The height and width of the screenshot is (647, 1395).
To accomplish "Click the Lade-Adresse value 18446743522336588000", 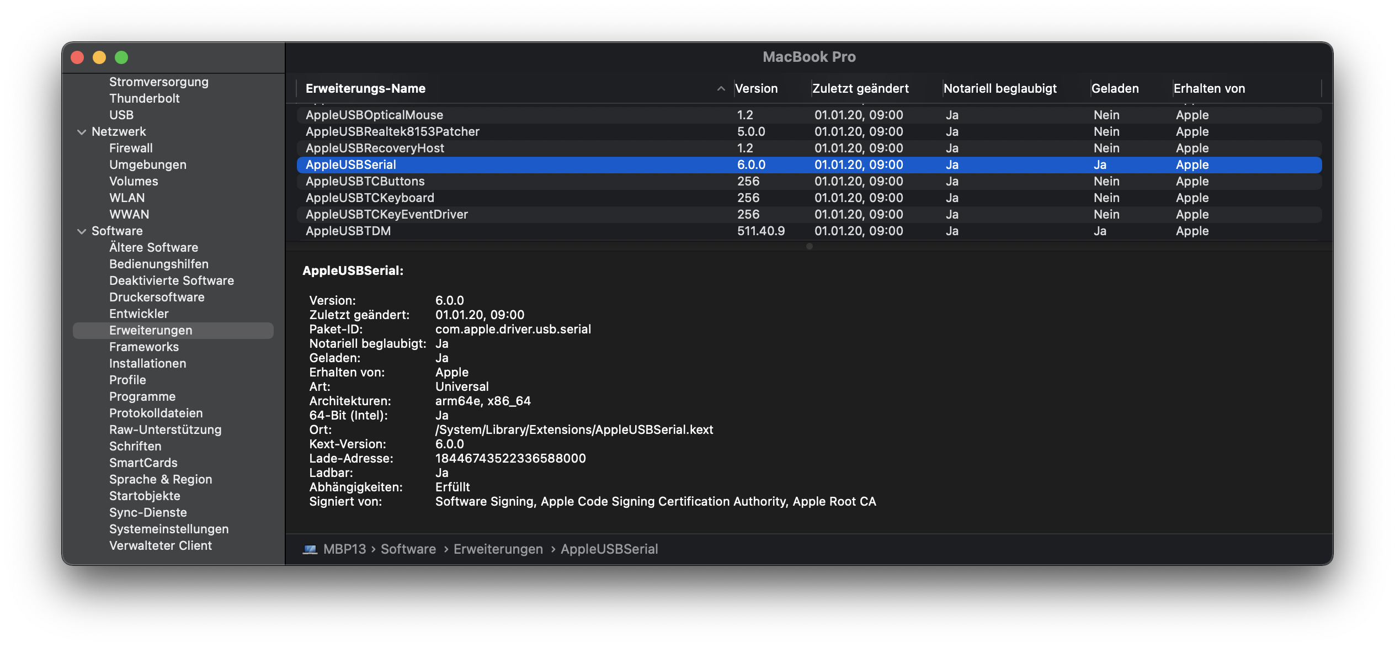I will click(x=510, y=458).
